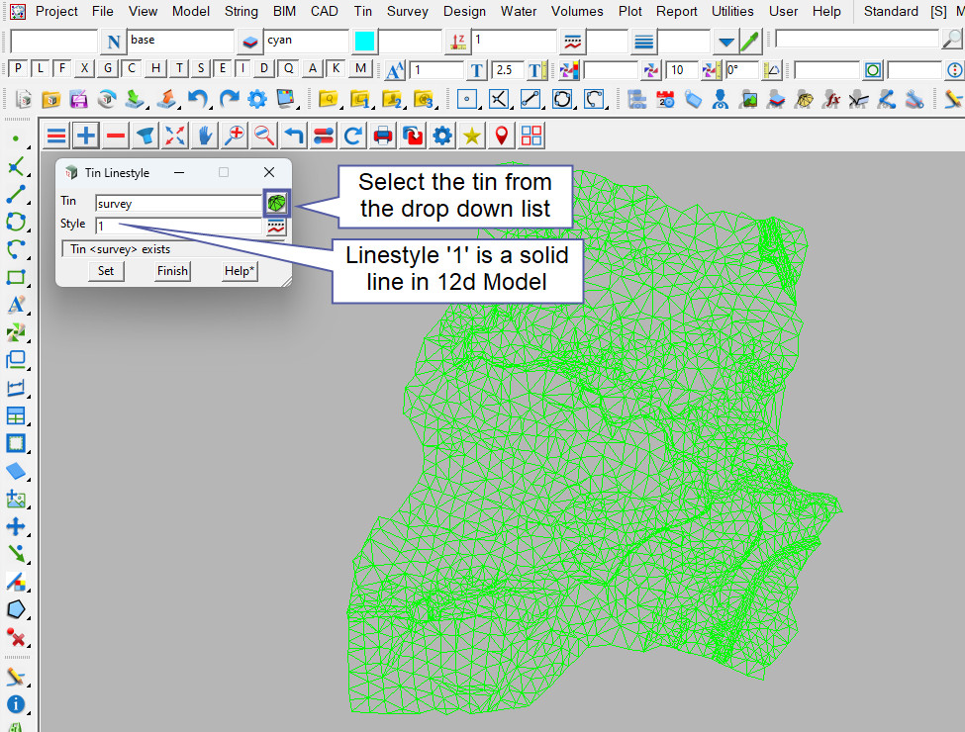Click the zoom in magnifier icon
Viewport: 965px width, 732px height.
(x=235, y=136)
